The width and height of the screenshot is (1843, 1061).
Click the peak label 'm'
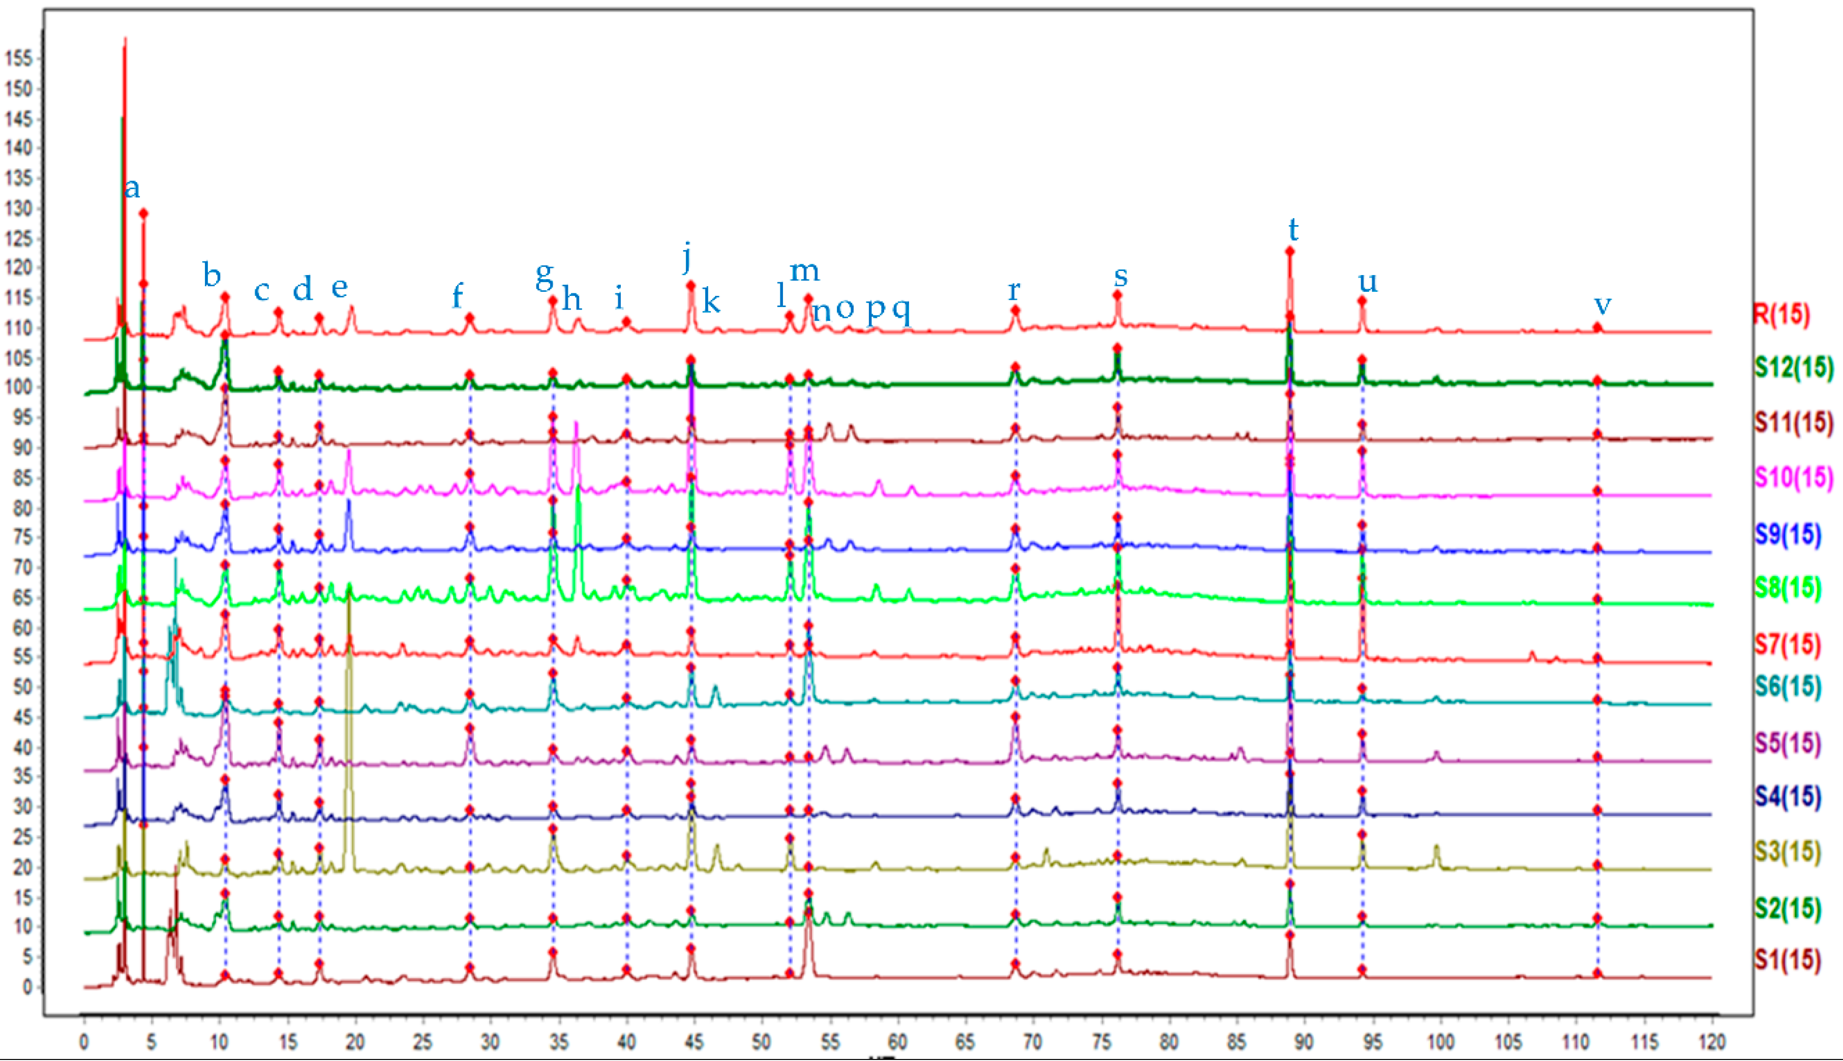coord(804,271)
